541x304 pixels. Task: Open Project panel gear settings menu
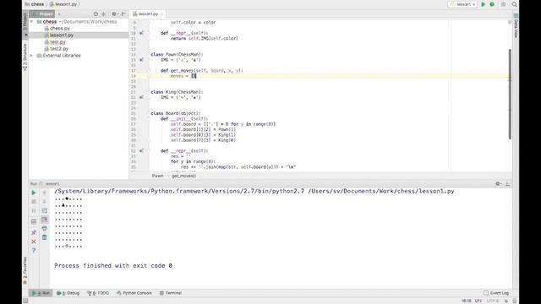pyautogui.click(x=114, y=14)
